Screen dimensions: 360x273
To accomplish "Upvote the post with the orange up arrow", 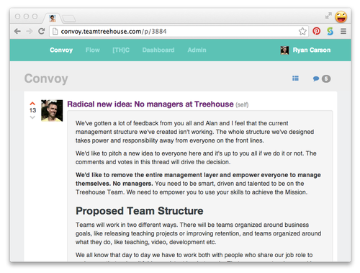I will (x=32, y=104).
